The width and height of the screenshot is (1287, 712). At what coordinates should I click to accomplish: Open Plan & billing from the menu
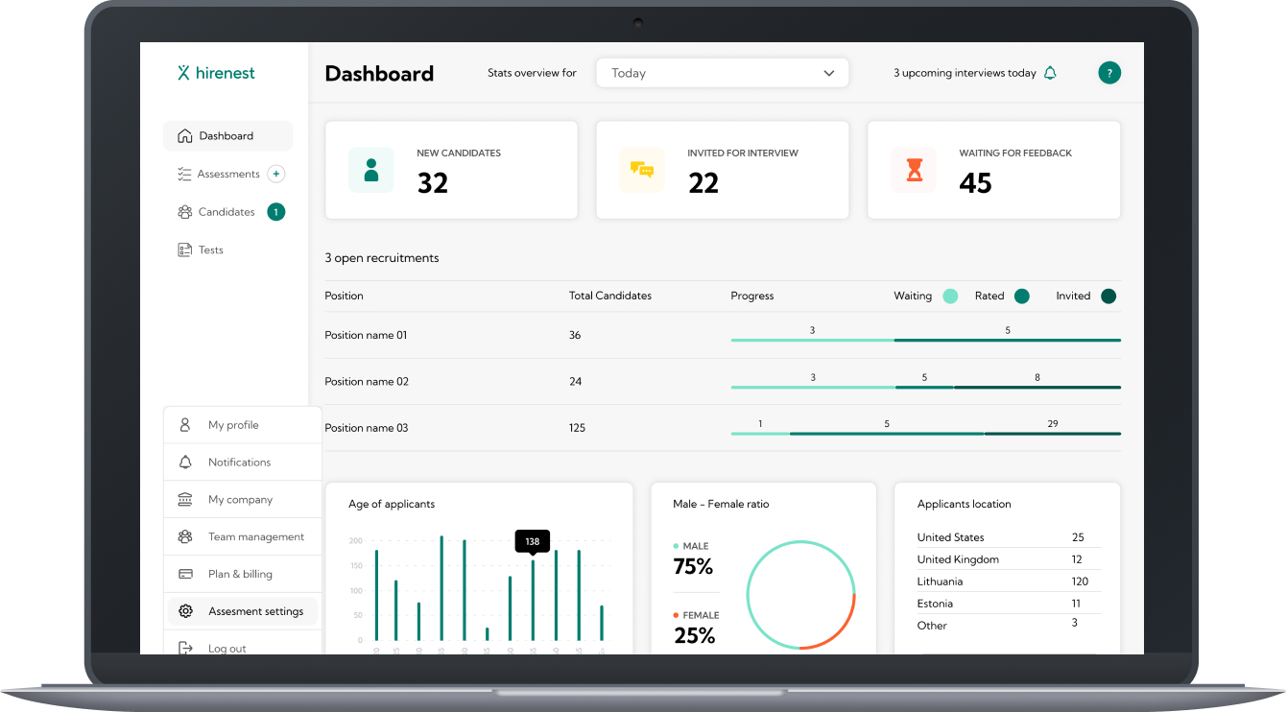coord(243,574)
